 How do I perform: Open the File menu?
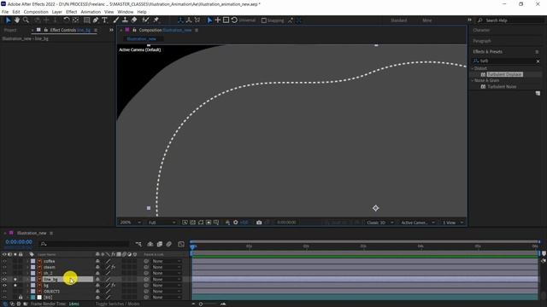coord(5,12)
